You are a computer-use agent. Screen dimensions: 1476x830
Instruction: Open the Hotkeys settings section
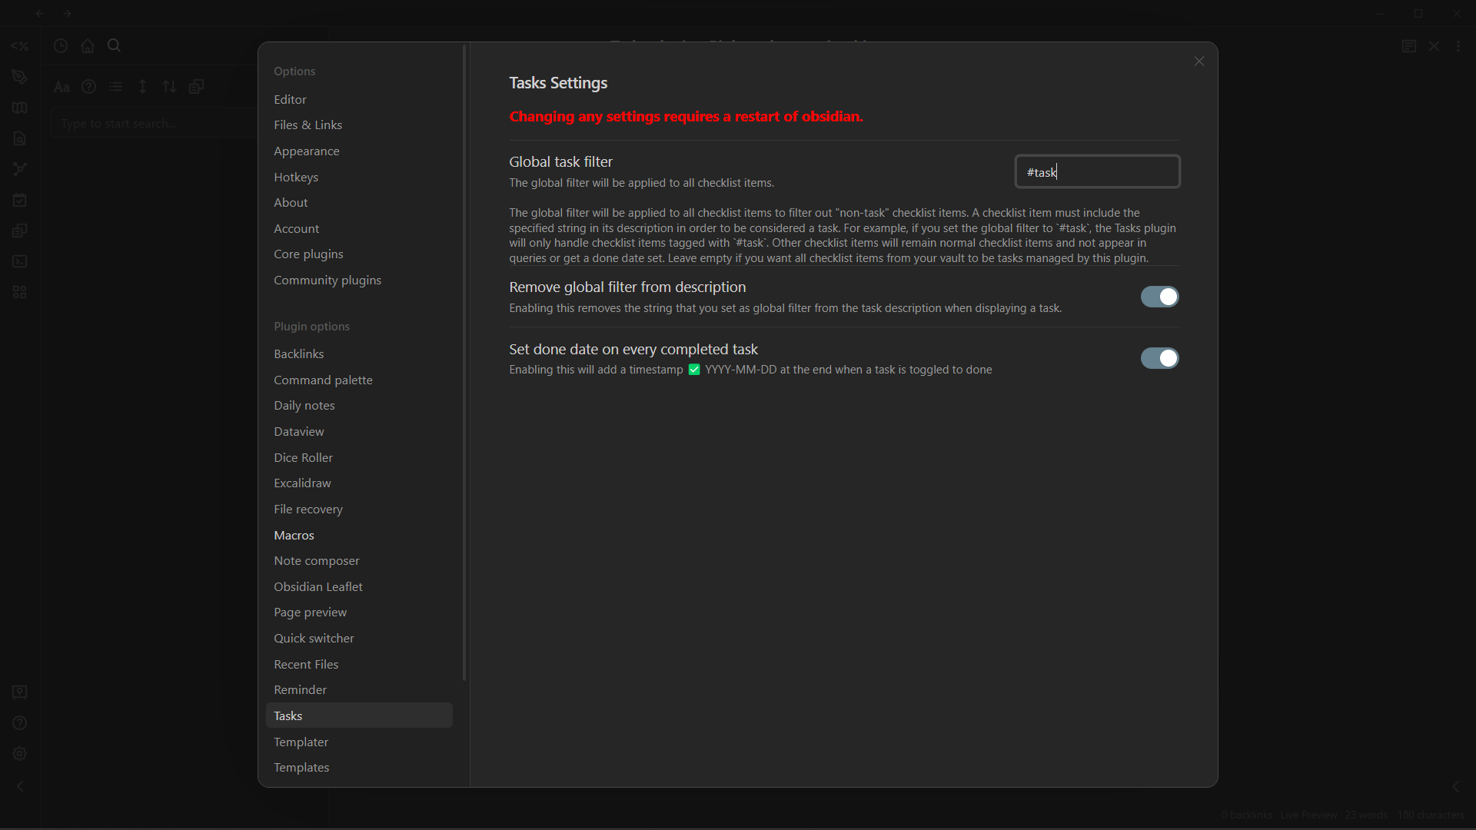pyautogui.click(x=296, y=177)
